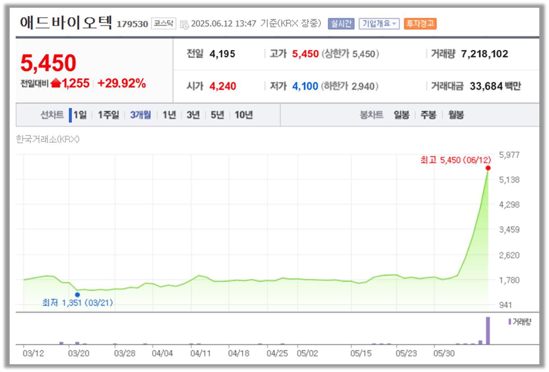Click the 2025.06.12 13:47 timestamp
549x372 pixels.
[x=223, y=24]
